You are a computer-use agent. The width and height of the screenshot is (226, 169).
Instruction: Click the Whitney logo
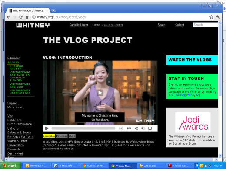33,25
